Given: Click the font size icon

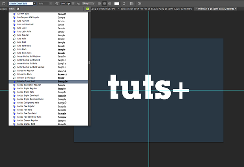Looking at the screenshot, I should [57, 4].
